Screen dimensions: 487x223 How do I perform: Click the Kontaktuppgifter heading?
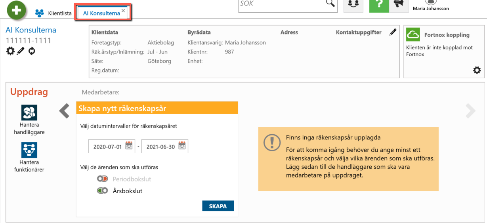tap(359, 32)
